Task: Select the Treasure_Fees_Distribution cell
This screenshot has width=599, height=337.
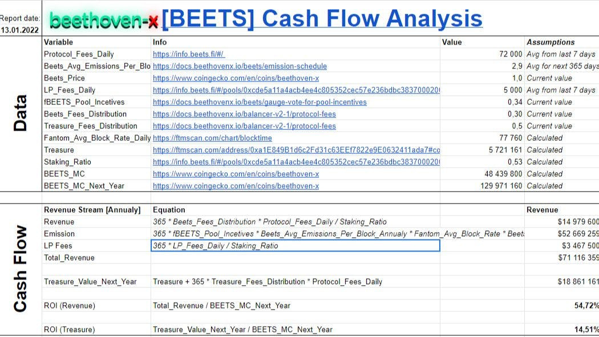Action: (96, 126)
